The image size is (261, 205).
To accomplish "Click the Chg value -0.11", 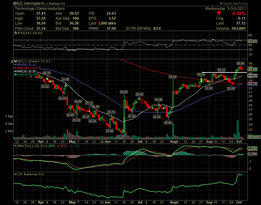I will click(241, 18).
